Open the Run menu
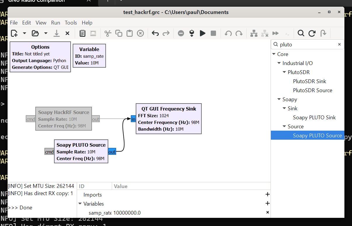 [55, 22]
